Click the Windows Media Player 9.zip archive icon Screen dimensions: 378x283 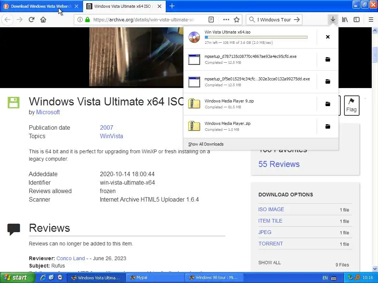(194, 104)
